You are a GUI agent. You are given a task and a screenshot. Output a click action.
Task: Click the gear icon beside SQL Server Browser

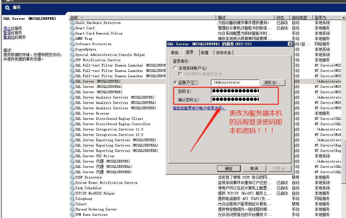72,113
